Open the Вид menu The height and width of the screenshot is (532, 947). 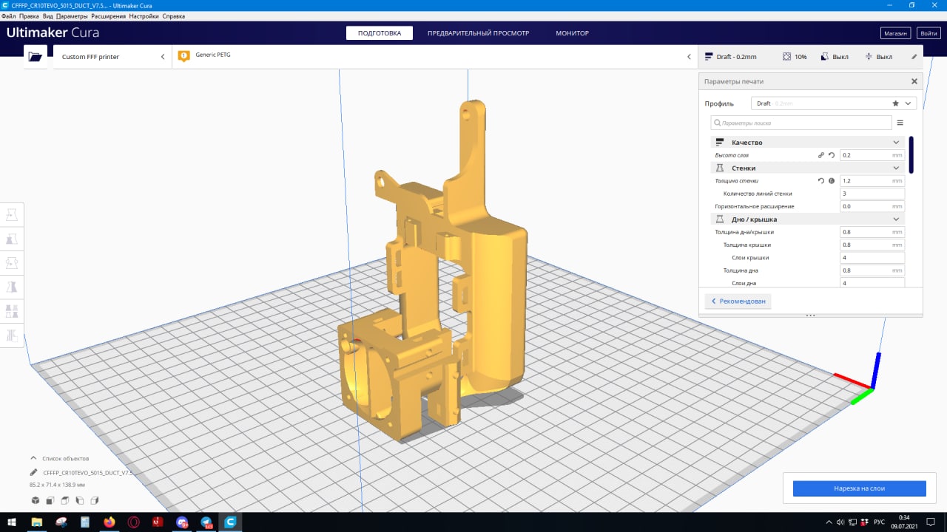[47, 16]
